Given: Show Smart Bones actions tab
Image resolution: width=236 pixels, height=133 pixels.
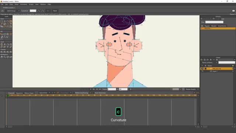Looking at the screenshot, I should pyautogui.click(x=222, y=26).
